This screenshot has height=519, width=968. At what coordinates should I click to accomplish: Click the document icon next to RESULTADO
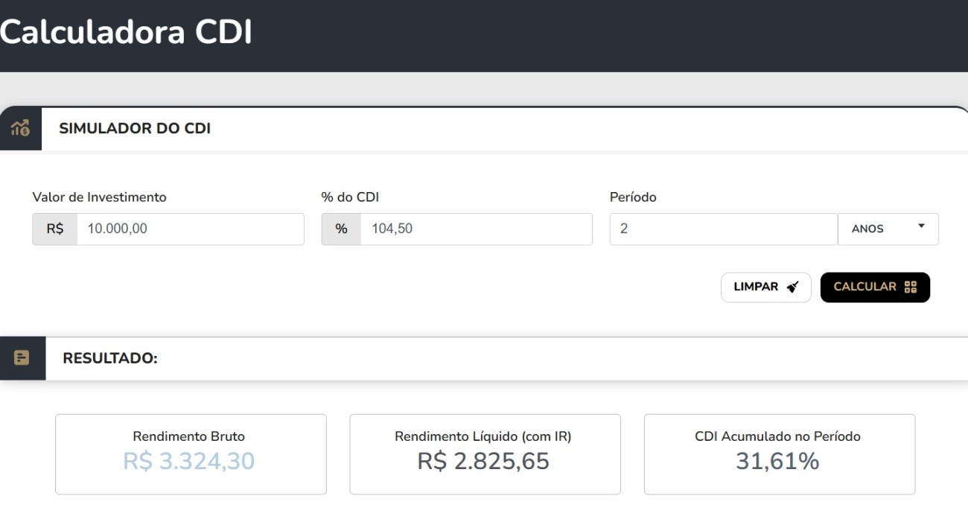point(22,357)
